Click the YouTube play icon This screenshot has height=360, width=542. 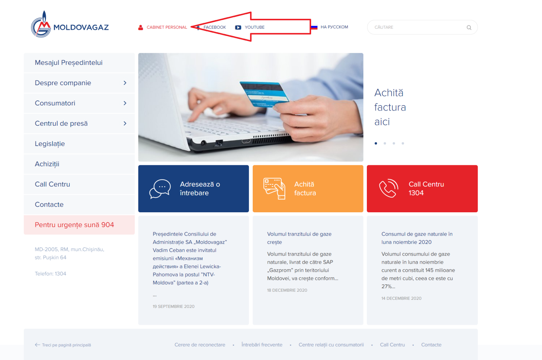tap(238, 27)
